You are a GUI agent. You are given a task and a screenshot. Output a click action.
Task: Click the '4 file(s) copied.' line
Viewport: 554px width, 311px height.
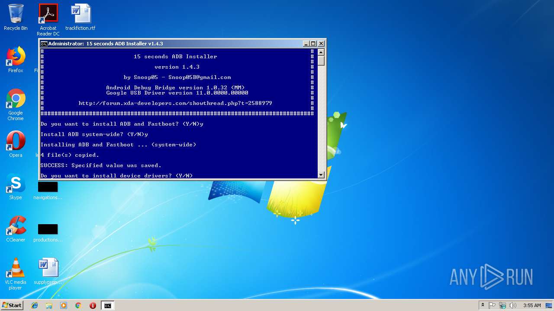70,155
